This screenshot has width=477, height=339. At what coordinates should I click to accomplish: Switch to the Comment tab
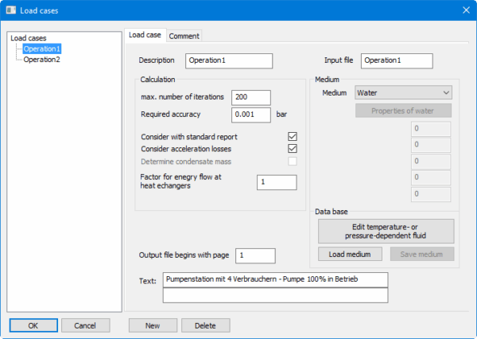(x=184, y=36)
